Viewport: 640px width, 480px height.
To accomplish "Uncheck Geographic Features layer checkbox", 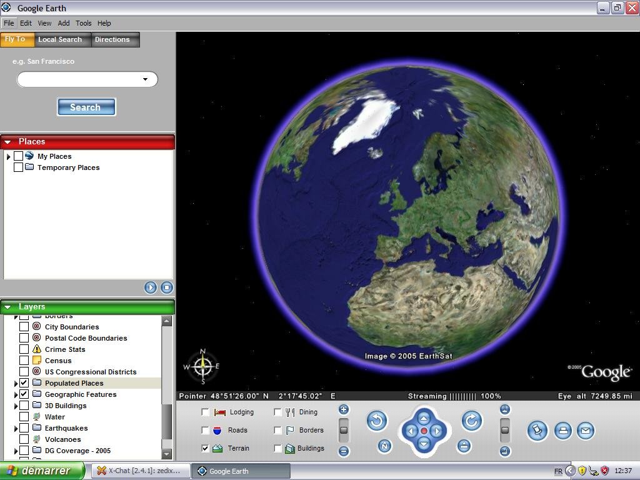I will click(24, 394).
